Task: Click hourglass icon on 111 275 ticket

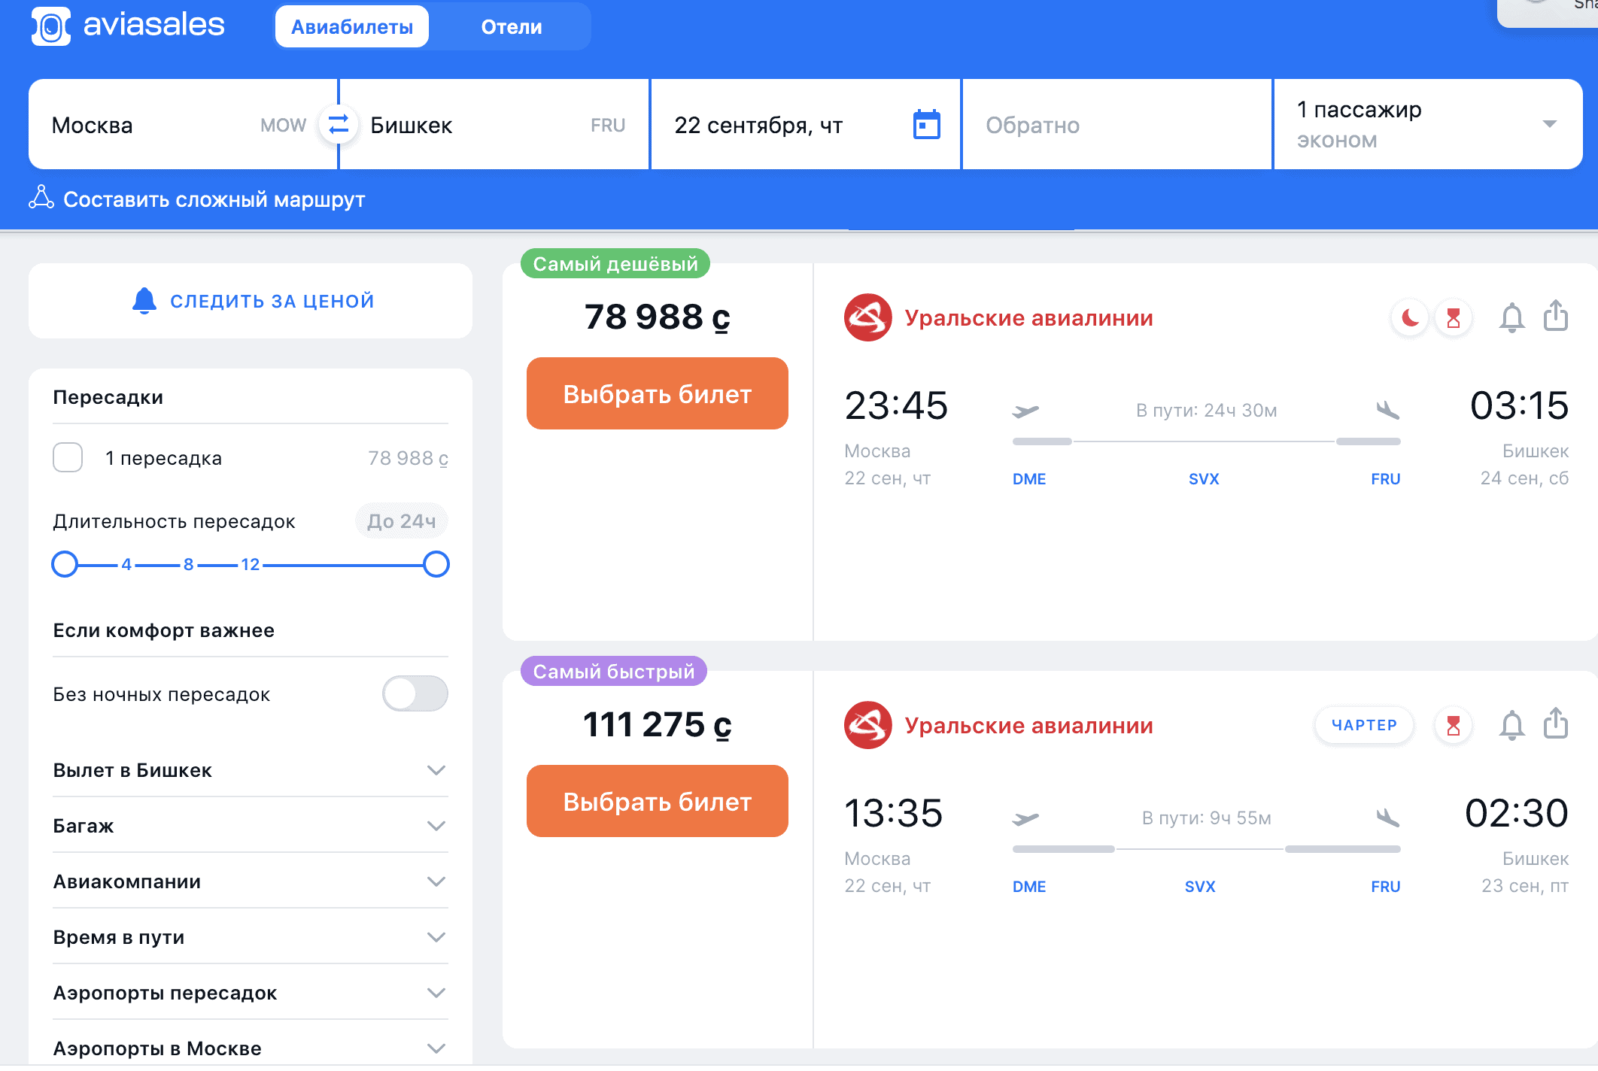Action: (x=1454, y=726)
